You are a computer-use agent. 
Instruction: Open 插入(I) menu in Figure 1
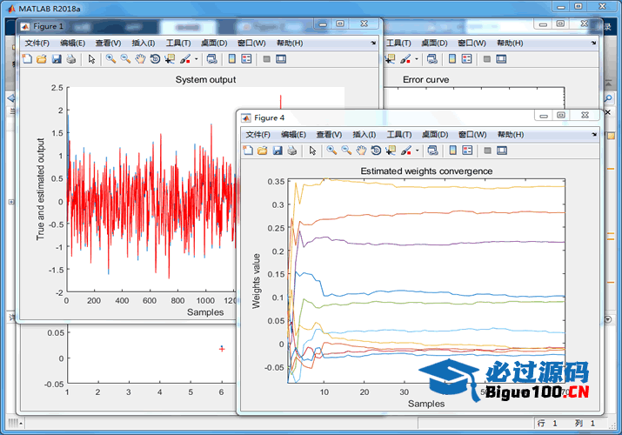(144, 43)
